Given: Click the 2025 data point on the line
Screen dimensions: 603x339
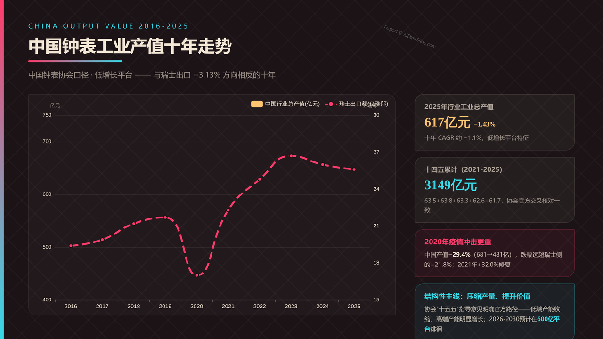Looking at the screenshot, I should [x=354, y=169].
